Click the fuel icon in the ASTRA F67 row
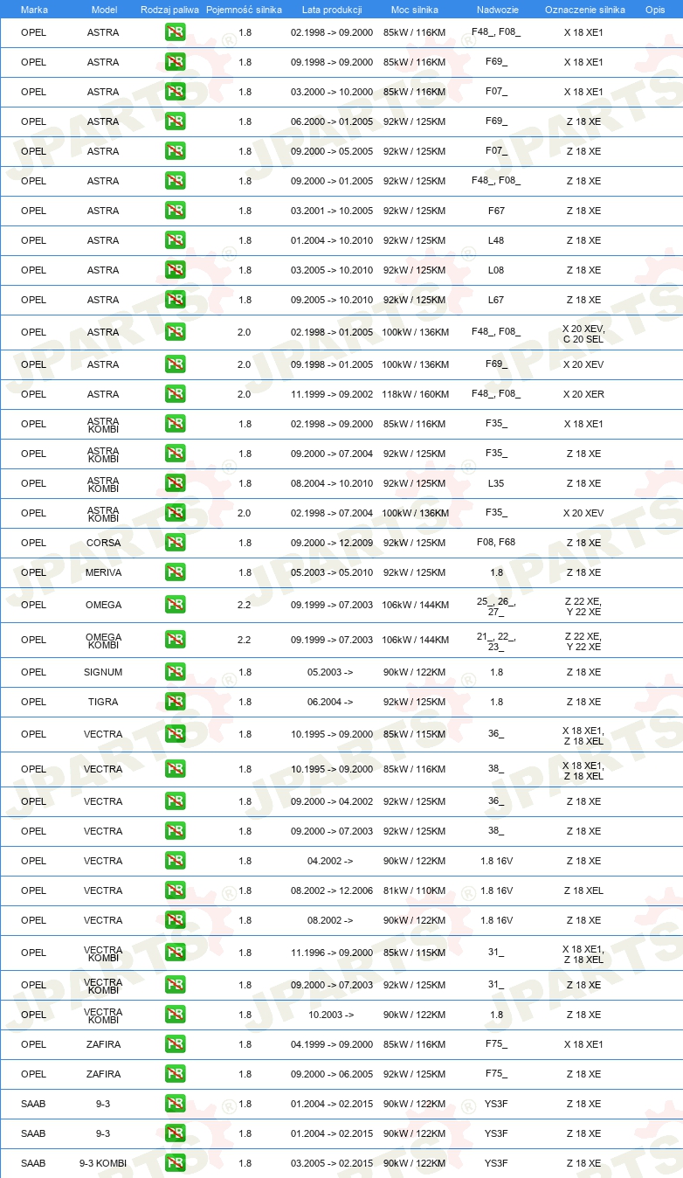Screen dimensions: 683x1178 [175, 211]
